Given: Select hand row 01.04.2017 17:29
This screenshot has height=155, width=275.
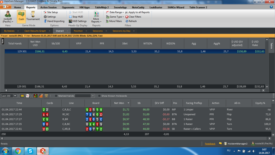Looking at the screenshot, I should pyautogui.click(x=136, y=114).
